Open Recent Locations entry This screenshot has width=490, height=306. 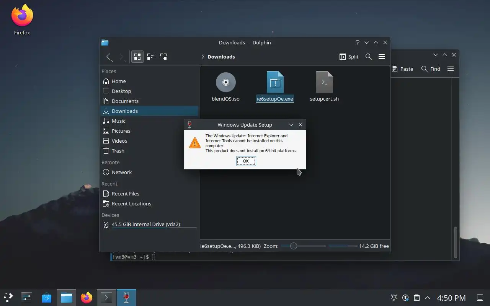pos(149,203)
